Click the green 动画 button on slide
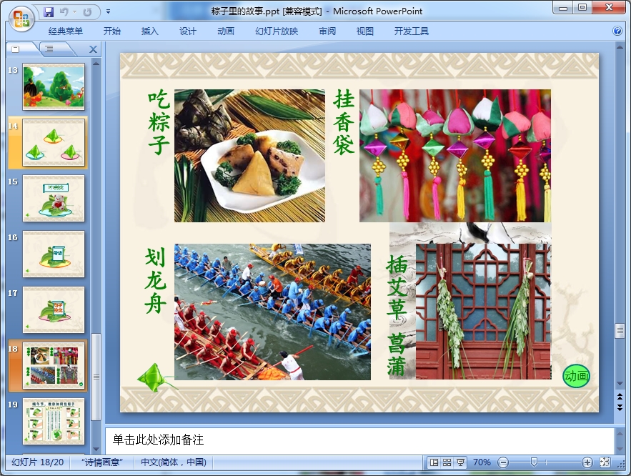Viewport: 631px width, 476px height. tap(577, 375)
